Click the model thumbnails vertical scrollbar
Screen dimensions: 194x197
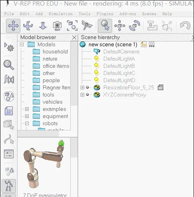[74, 148]
